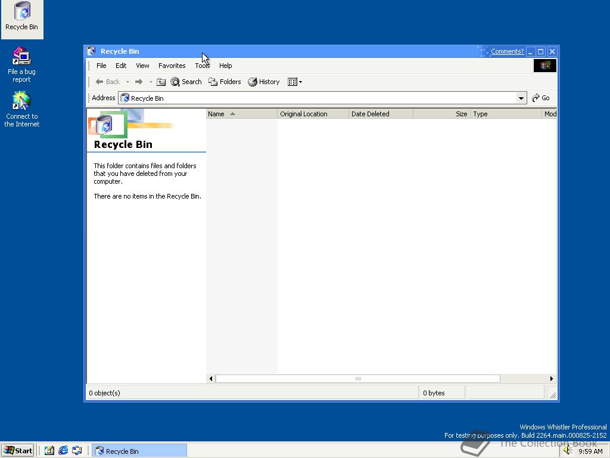Click the horizontal scrollbar right arrow

(551, 379)
